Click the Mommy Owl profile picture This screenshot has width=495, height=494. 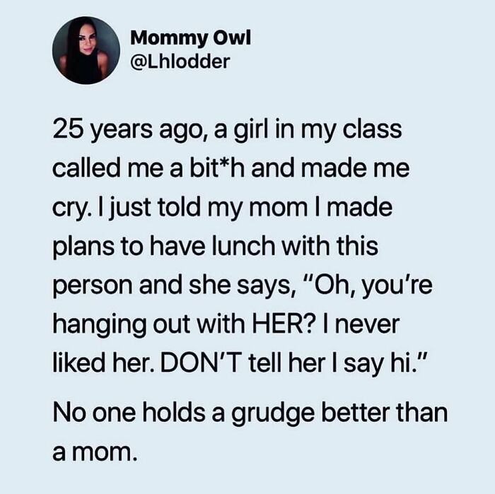(86, 50)
